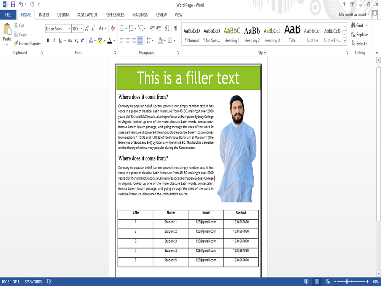Screen dimensions: 381x286
Task: Open proofing errors status icon
Action: pos(49,282)
